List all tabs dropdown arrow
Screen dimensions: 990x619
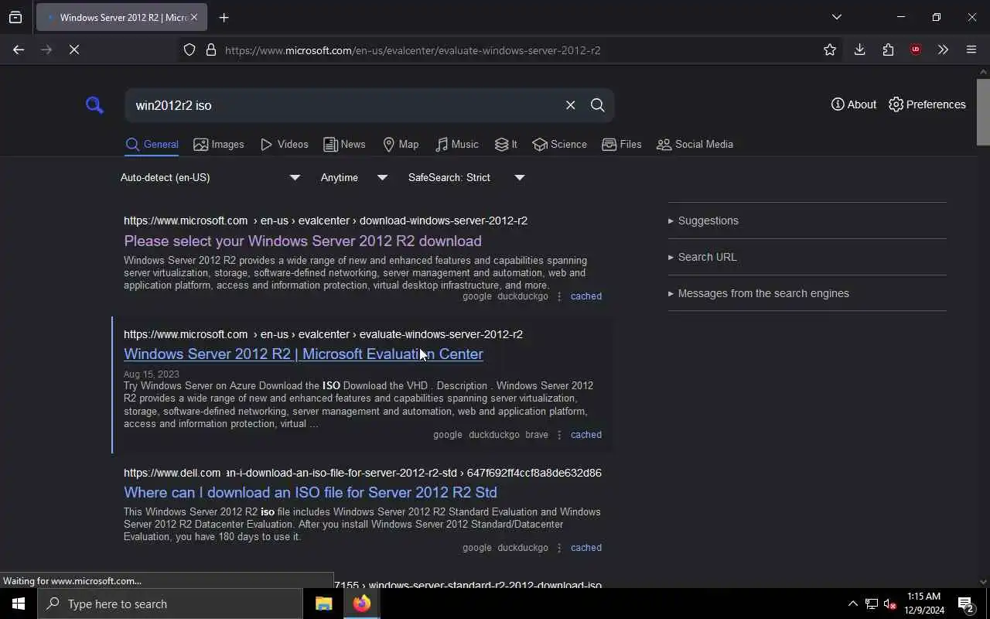[836, 17]
